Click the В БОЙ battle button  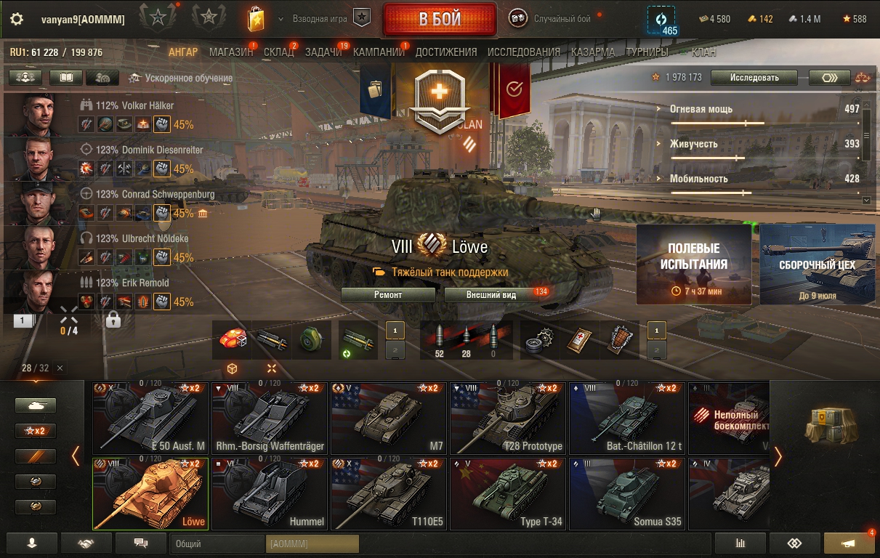440,20
